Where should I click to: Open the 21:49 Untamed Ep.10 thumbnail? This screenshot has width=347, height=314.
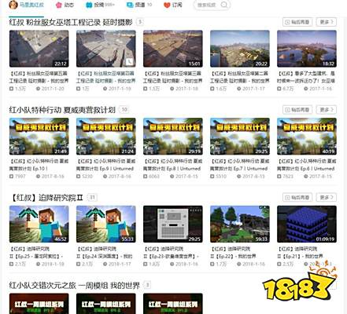coord(39,137)
